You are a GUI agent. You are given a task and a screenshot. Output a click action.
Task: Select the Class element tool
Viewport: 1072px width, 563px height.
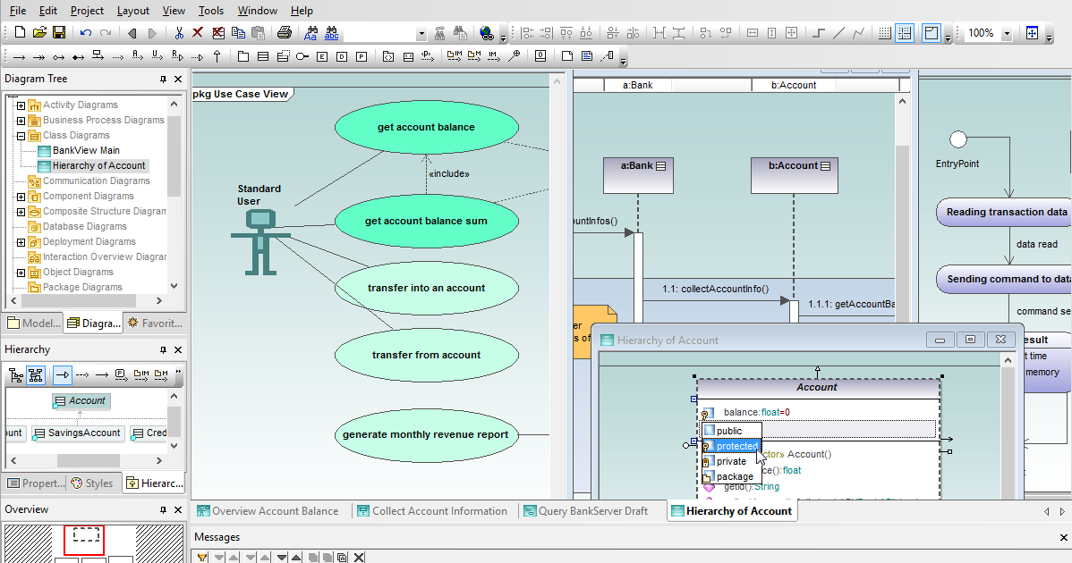point(262,56)
